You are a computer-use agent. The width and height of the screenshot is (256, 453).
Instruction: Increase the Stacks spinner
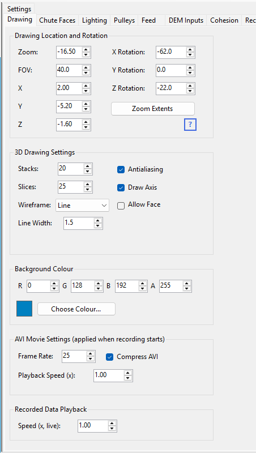[88, 166]
